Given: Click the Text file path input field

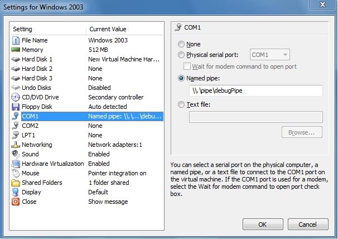Looking at the screenshot, I should [x=256, y=117].
